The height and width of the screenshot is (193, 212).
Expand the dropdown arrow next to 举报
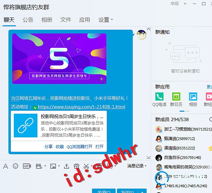[185, 4]
